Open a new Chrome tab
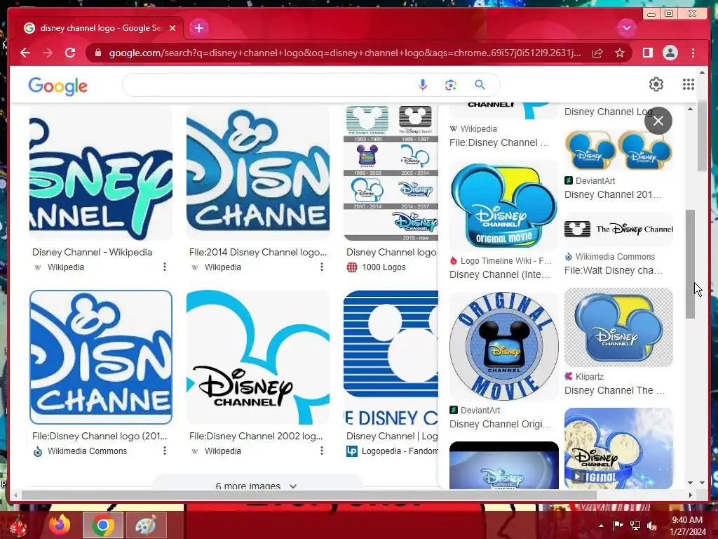The height and width of the screenshot is (539, 718). 198,28
